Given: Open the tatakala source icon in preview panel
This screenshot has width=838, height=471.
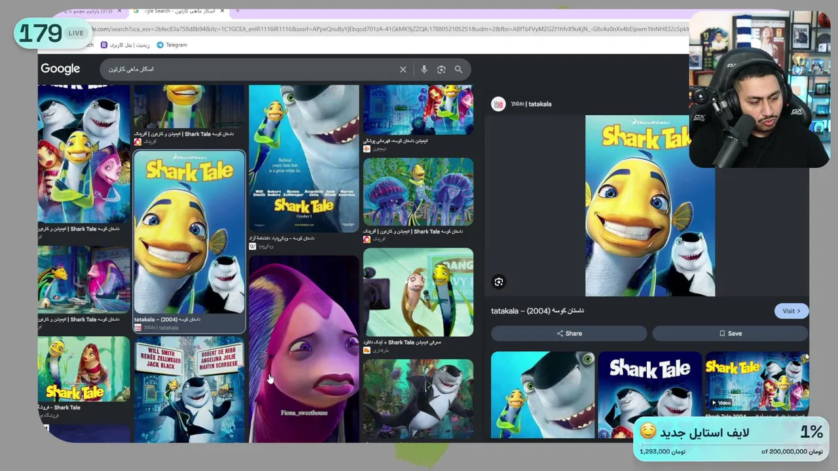Looking at the screenshot, I should pos(498,104).
